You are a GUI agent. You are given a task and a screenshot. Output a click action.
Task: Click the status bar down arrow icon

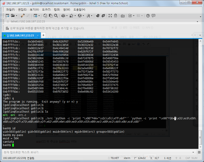[x=180, y=158]
